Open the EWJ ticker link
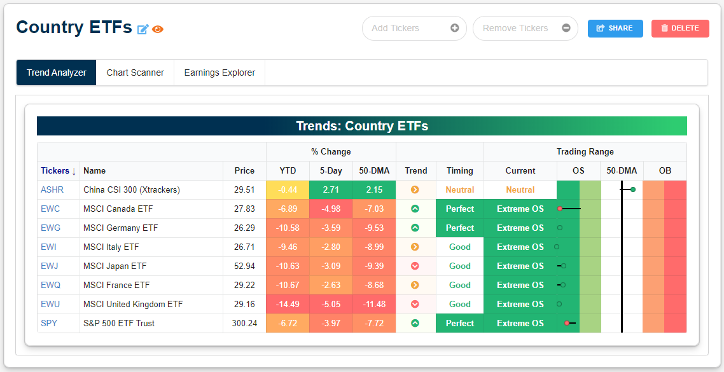 50,266
